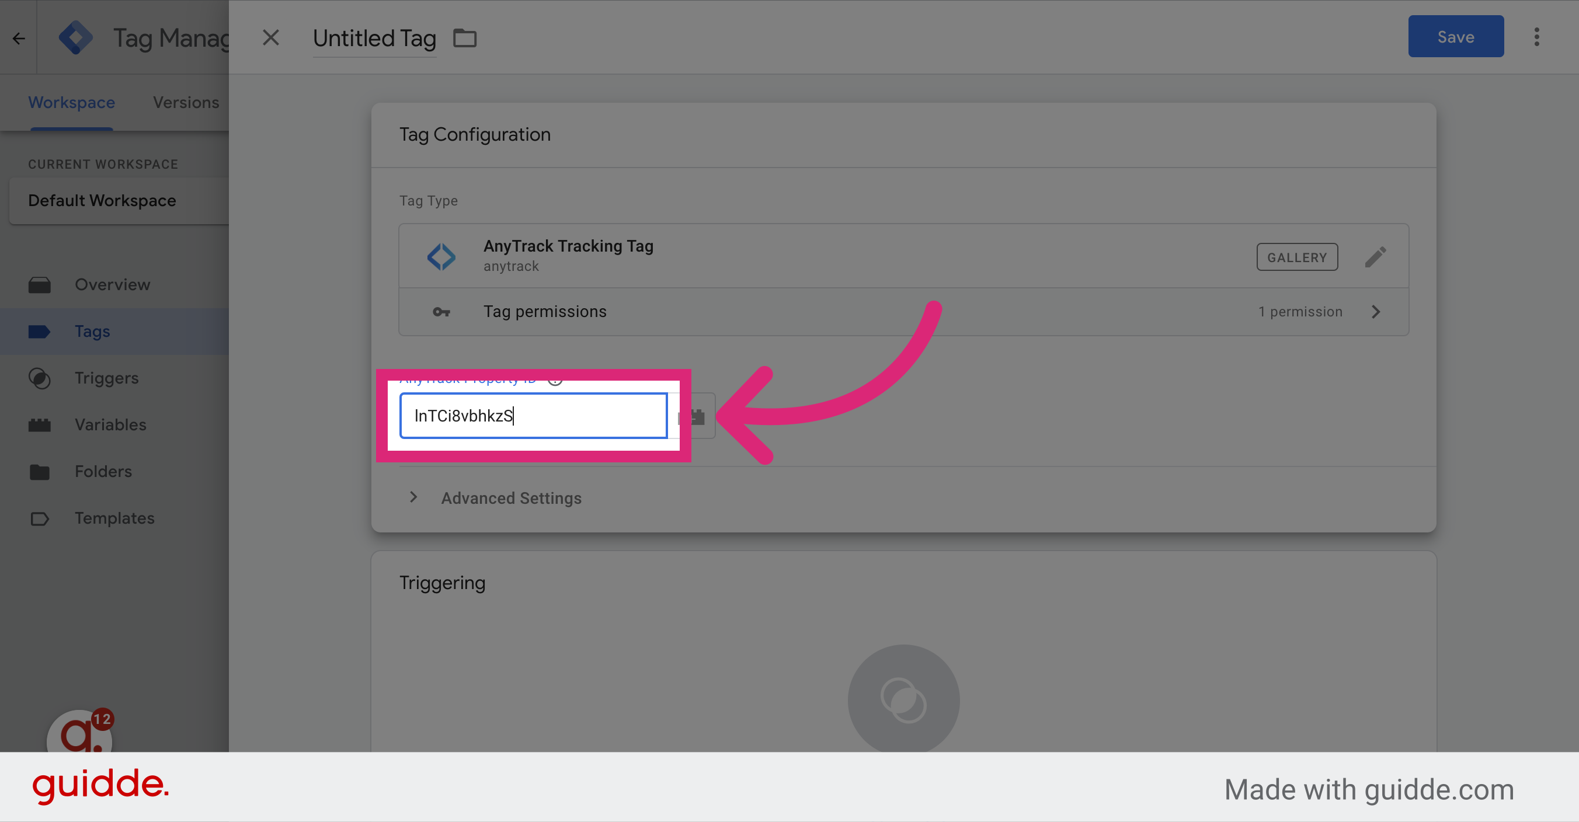Save the tag
This screenshot has width=1579, height=822.
tap(1455, 37)
